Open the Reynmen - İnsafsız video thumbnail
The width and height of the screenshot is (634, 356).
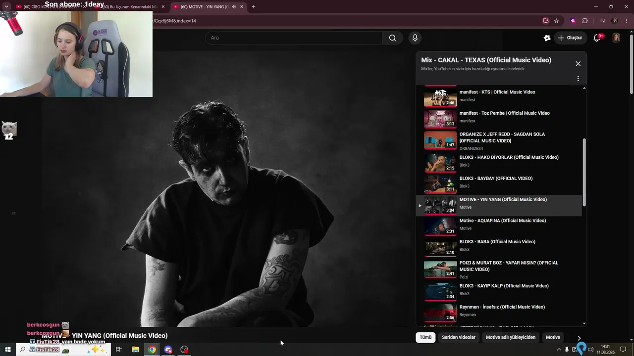(x=440, y=313)
